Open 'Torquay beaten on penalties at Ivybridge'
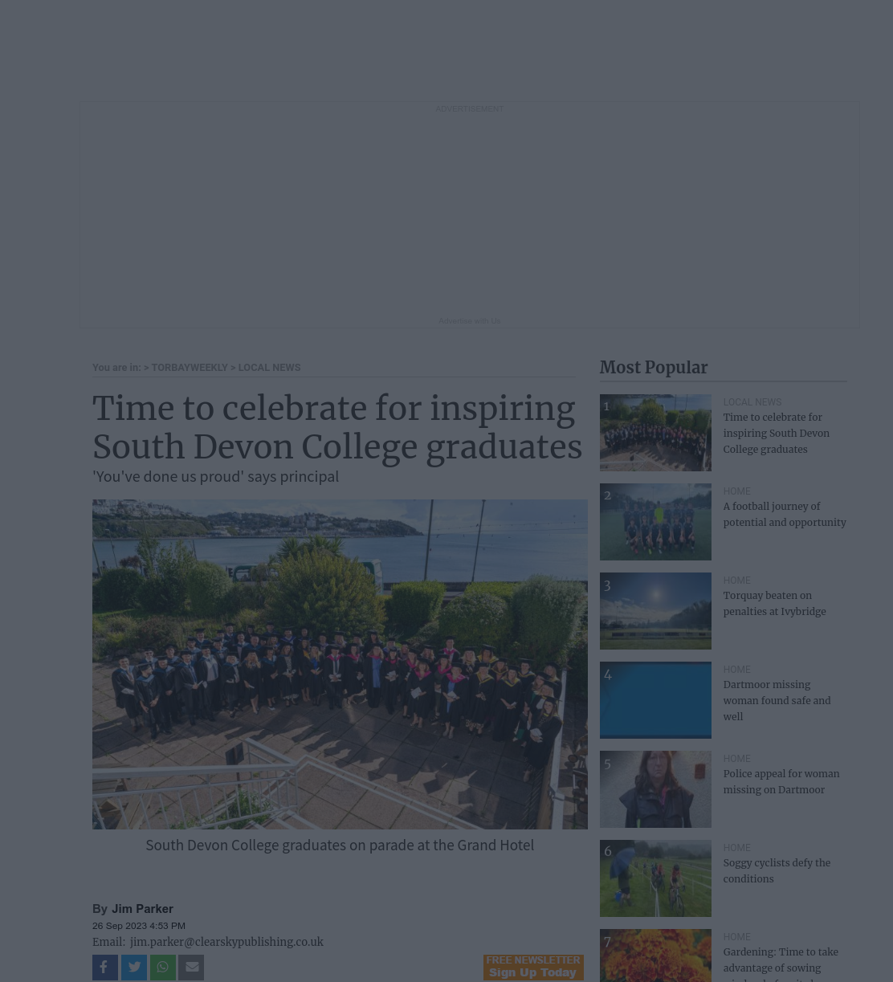Screen dimensions: 893x982 pos(774,603)
